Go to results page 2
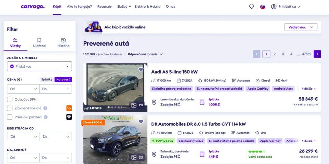The height and width of the screenshot is (164, 329). [274, 54]
